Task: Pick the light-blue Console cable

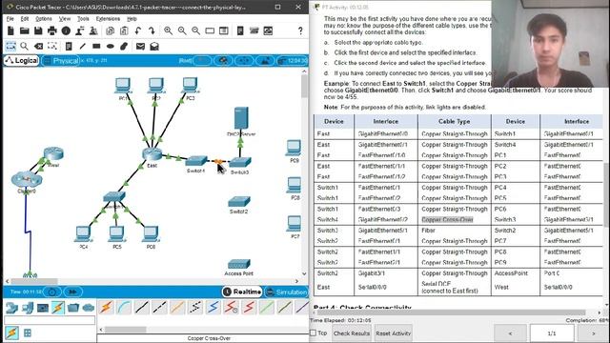Action: pos(124,307)
